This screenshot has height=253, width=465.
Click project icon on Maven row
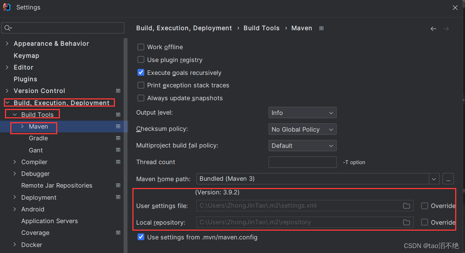(x=118, y=126)
